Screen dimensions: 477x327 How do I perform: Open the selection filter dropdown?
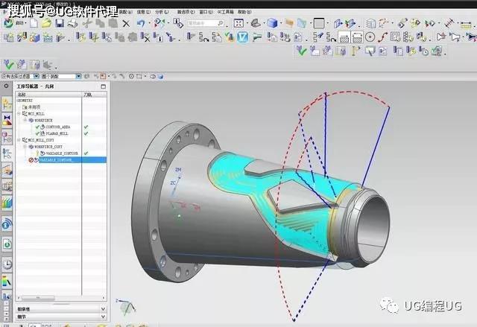point(37,76)
